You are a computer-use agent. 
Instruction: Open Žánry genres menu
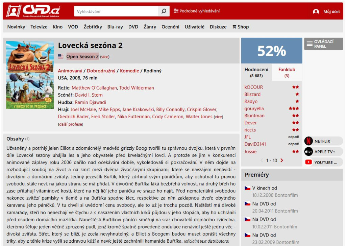[x=150, y=27]
